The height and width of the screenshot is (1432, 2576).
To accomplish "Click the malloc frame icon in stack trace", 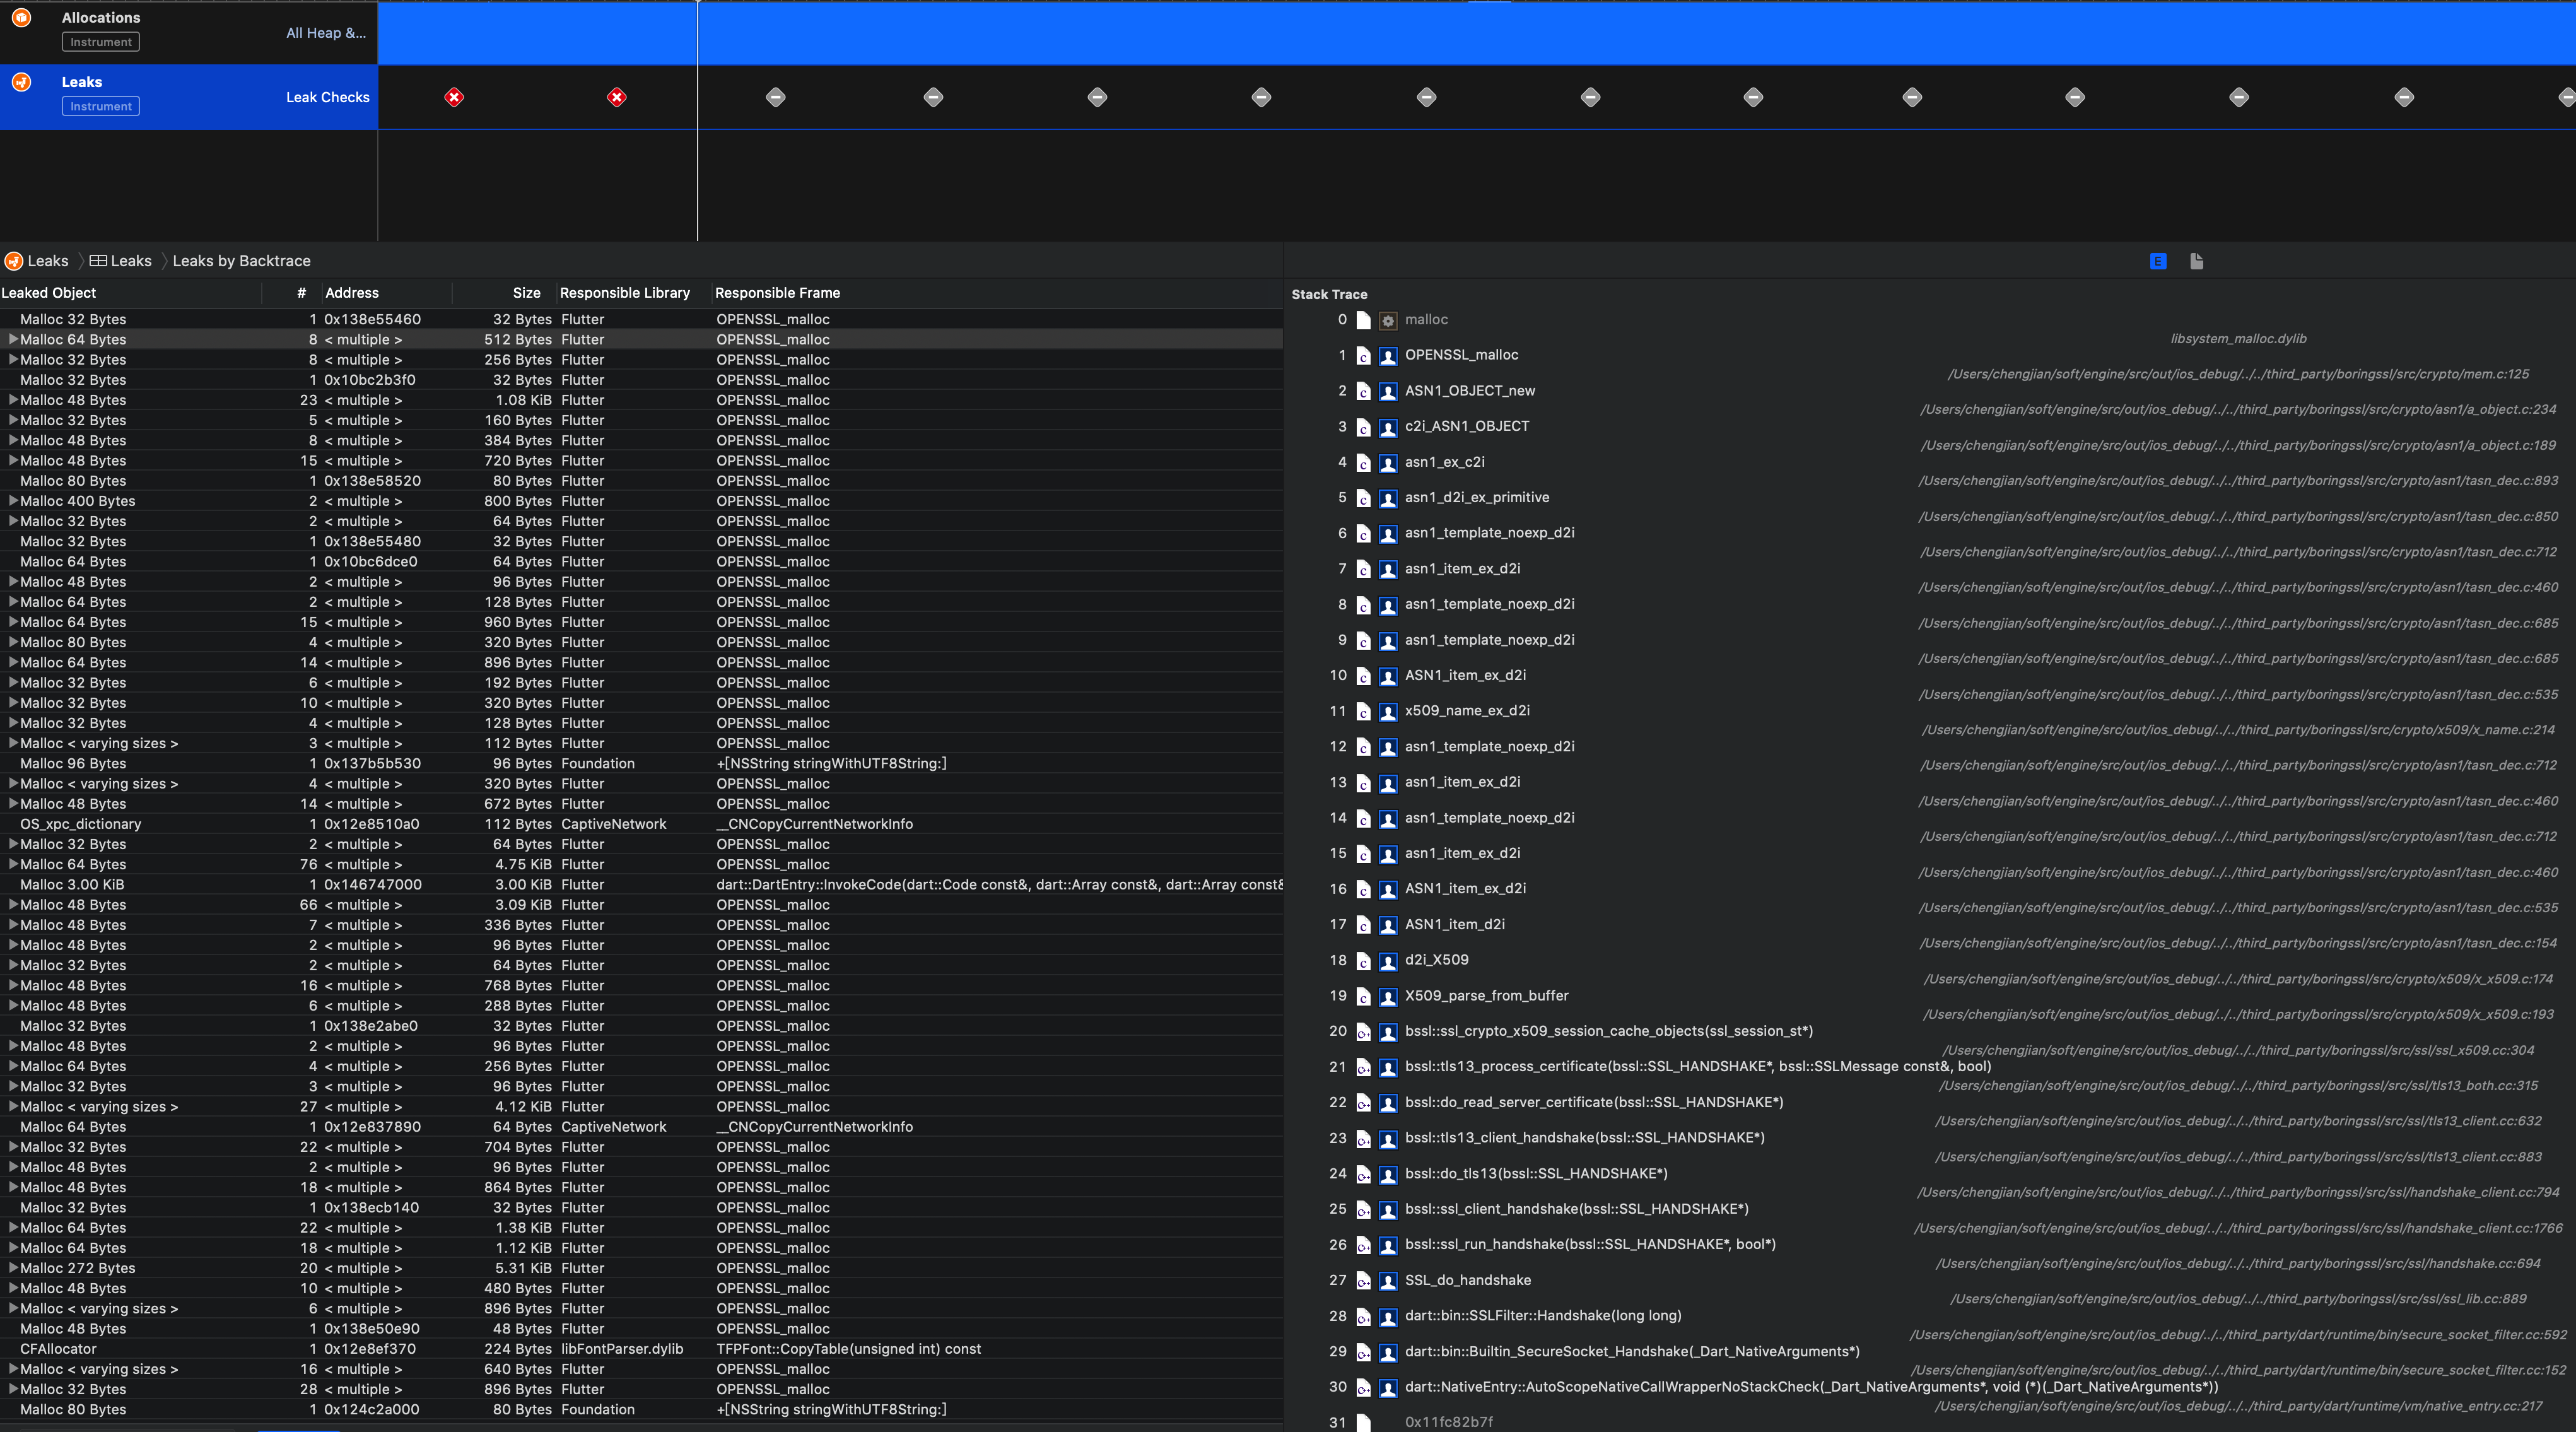I will (1387, 321).
